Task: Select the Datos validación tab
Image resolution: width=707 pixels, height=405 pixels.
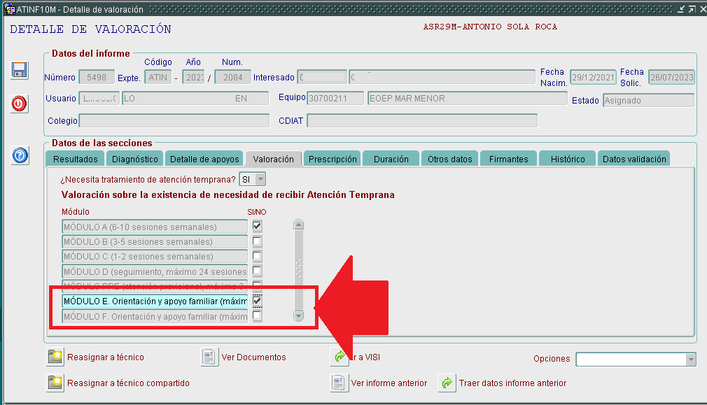Action: [x=634, y=159]
